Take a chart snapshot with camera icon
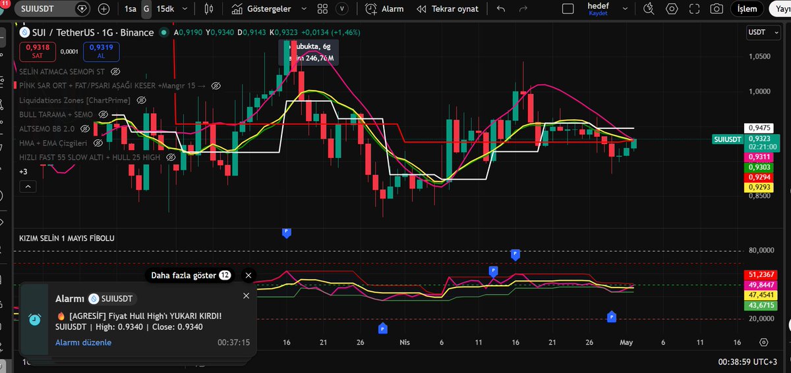Image resolution: width=791 pixels, height=373 pixels. point(716,9)
